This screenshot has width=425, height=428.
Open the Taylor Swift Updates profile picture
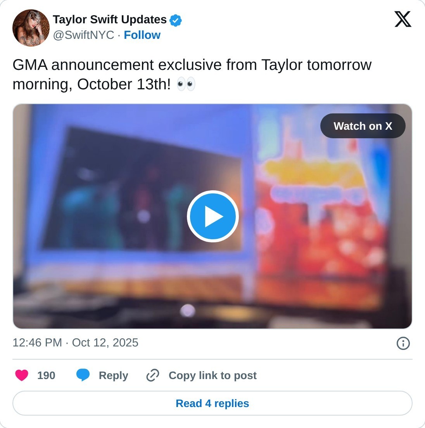pyautogui.click(x=31, y=28)
